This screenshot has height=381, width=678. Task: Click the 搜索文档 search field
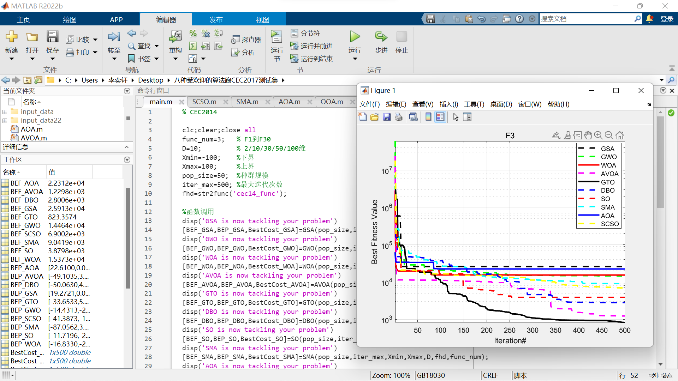(587, 19)
